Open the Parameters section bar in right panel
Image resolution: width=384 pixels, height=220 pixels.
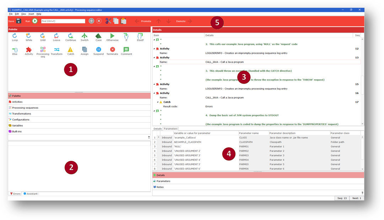[258, 181]
